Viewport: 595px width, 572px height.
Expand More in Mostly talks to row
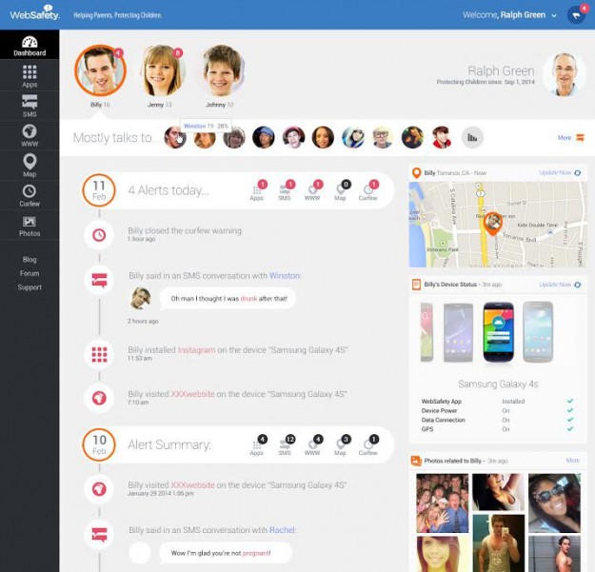click(x=570, y=138)
